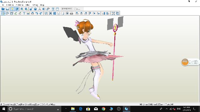The image size is (200, 112).
Task: Show hidden system tray icons chevron
Action: (x=167, y=109)
